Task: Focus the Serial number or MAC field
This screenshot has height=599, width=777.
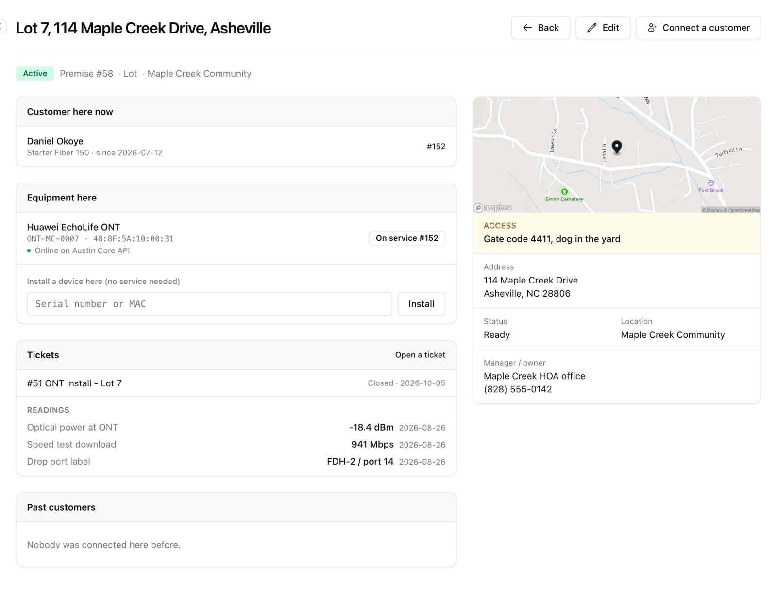Action: (x=209, y=304)
